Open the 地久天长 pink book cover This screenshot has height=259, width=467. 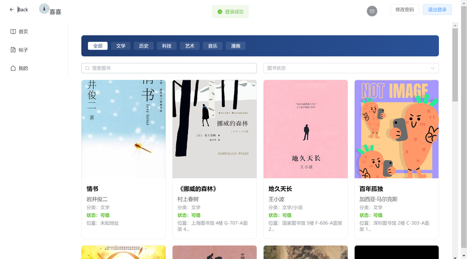coord(305,129)
